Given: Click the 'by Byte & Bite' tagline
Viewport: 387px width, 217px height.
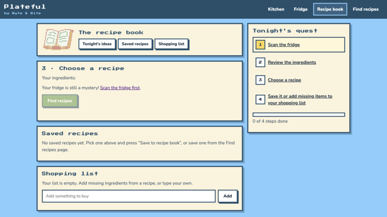Looking at the screenshot, I should point(23,13).
